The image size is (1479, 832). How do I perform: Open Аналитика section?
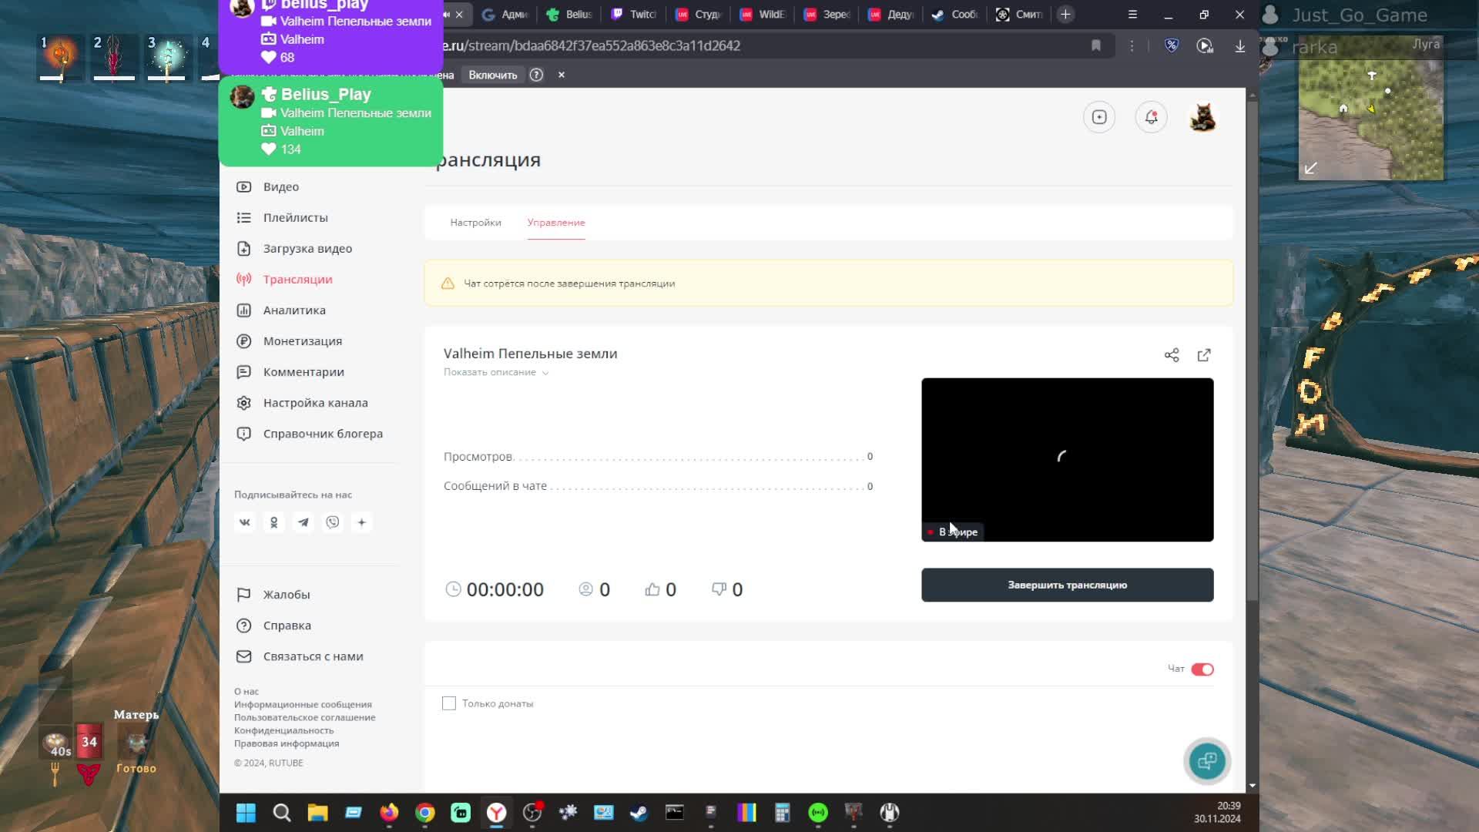click(x=280, y=310)
